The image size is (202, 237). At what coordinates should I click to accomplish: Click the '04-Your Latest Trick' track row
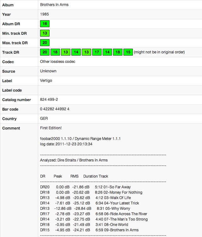(89, 203)
